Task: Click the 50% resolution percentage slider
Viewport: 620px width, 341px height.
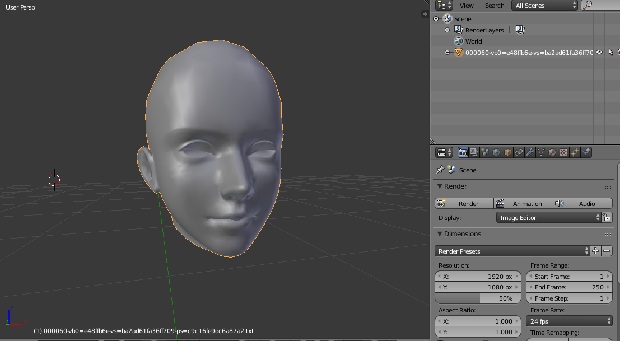Action: pyautogui.click(x=478, y=298)
